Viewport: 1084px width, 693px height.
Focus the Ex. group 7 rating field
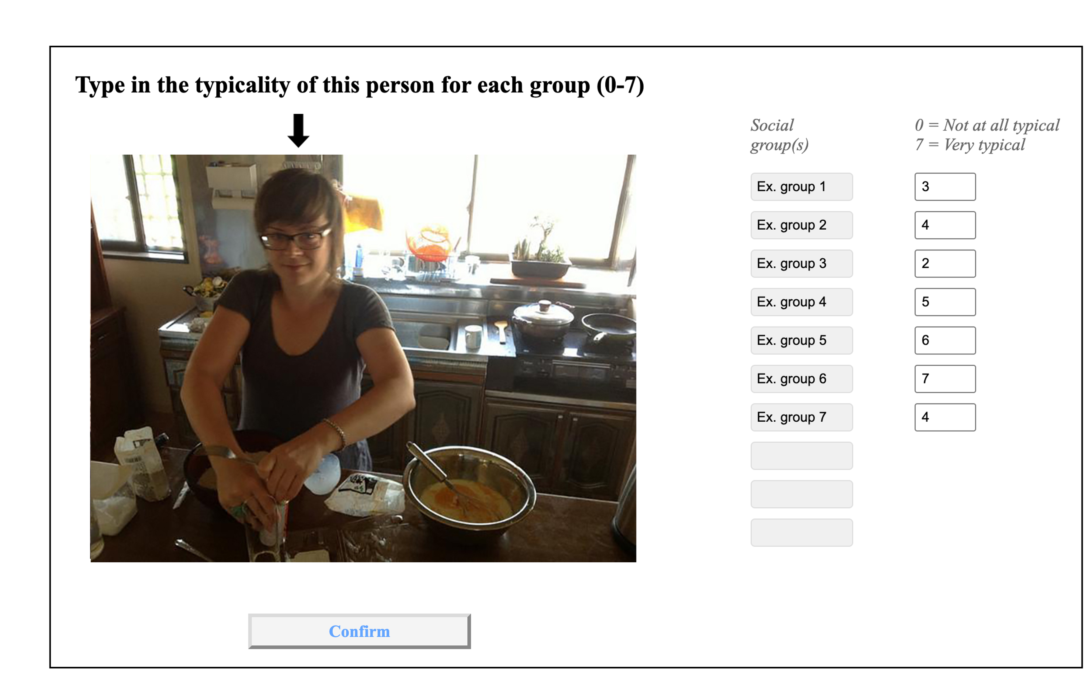click(x=945, y=418)
